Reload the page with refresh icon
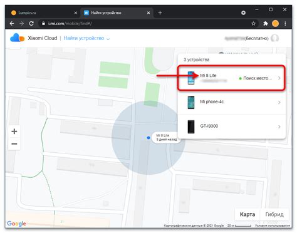Screen dimensions: 297x233 coord(31,24)
